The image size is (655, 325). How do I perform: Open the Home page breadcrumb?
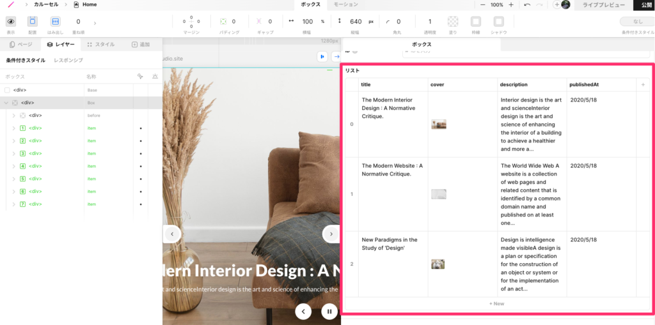click(x=85, y=4)
